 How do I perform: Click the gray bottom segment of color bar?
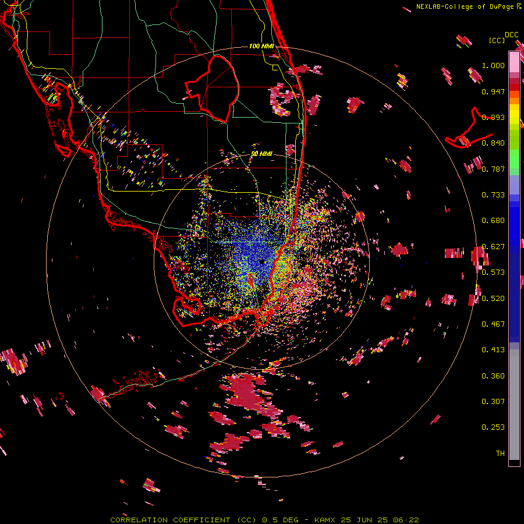514,405
